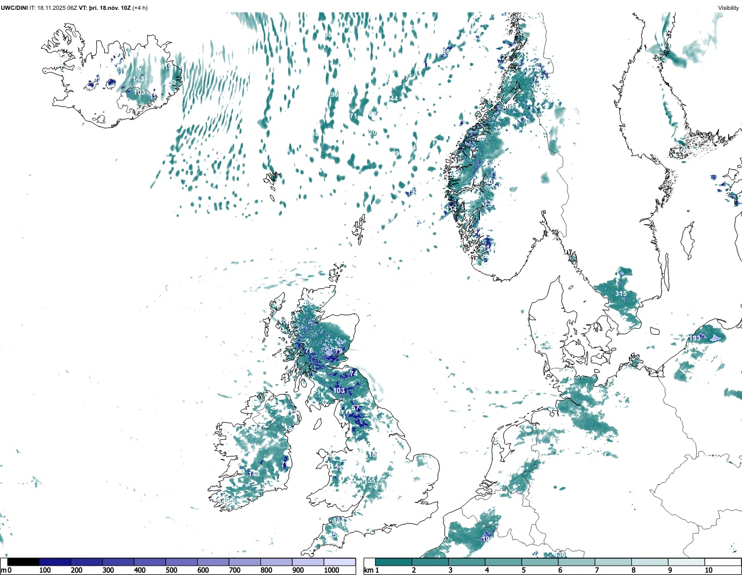Click the dark navy 100–200 m legend swatch
Viewport: 742px width, 575px height.
click(x=55, y=562)
